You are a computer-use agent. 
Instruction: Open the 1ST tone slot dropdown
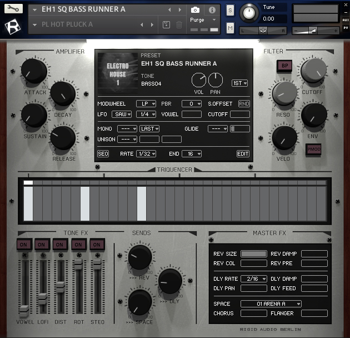coord(239,83)
